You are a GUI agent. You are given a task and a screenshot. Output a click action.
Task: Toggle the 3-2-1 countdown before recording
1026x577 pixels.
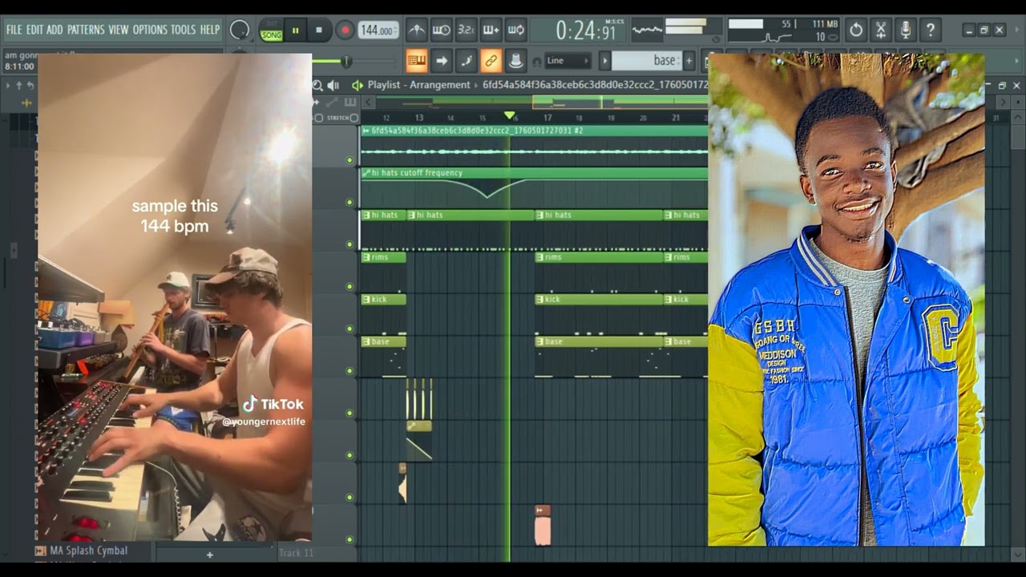(x=466, y=30)
